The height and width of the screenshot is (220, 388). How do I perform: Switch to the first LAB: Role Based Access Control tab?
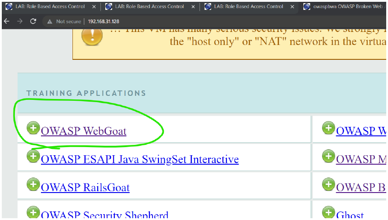pyautogui.click(x=50, y=7)
